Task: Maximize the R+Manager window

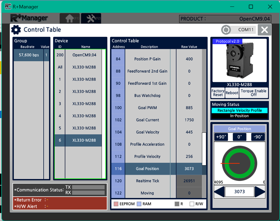Action: 251,7
